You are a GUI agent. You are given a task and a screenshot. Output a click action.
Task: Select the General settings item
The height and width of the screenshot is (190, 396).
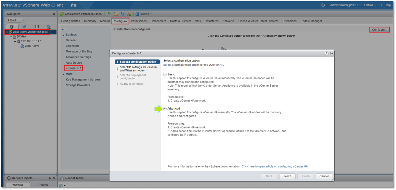[x=71, y=40]
